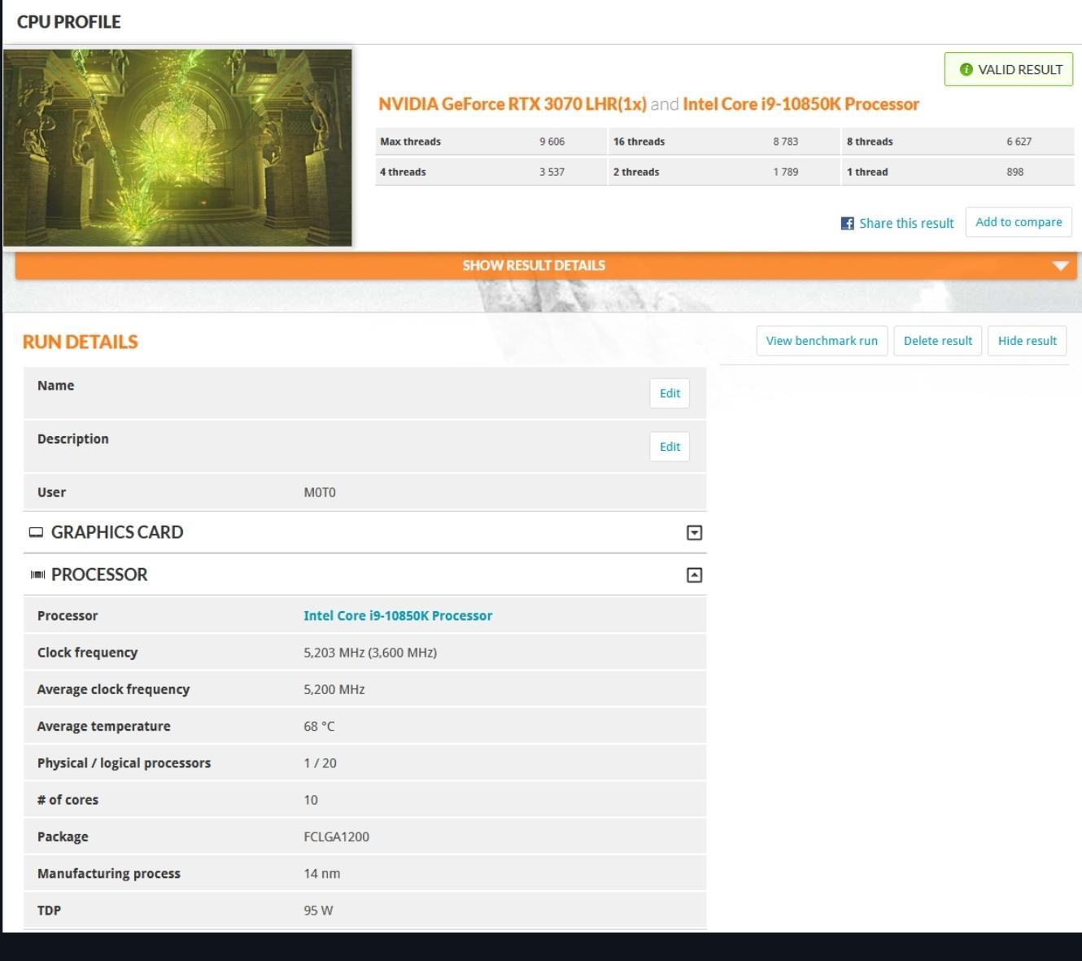Click the PROCESSOR section header
Screen dimensions: 1082x961
pos(365,574)
